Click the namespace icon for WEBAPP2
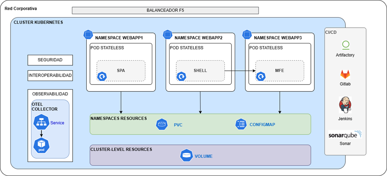387x176 pixels. pyautogui.click(x=167, y=34)
